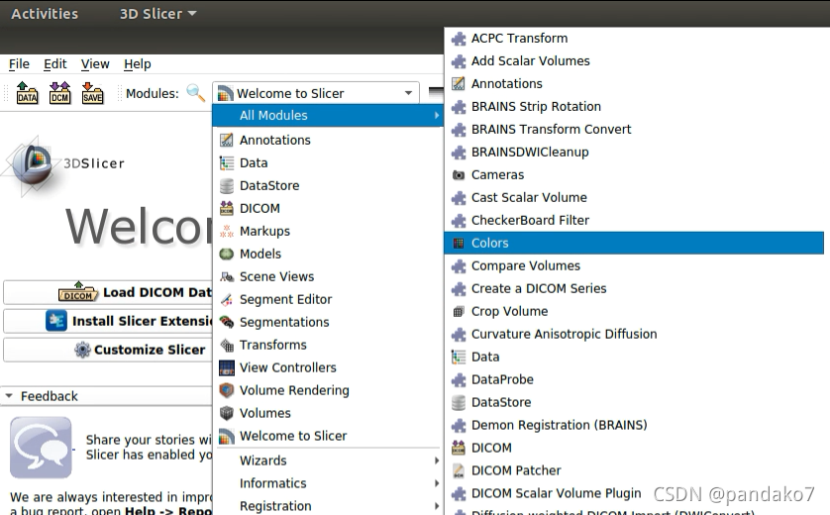Open the File menu
830x515 pixels.
tap(19, 64)
